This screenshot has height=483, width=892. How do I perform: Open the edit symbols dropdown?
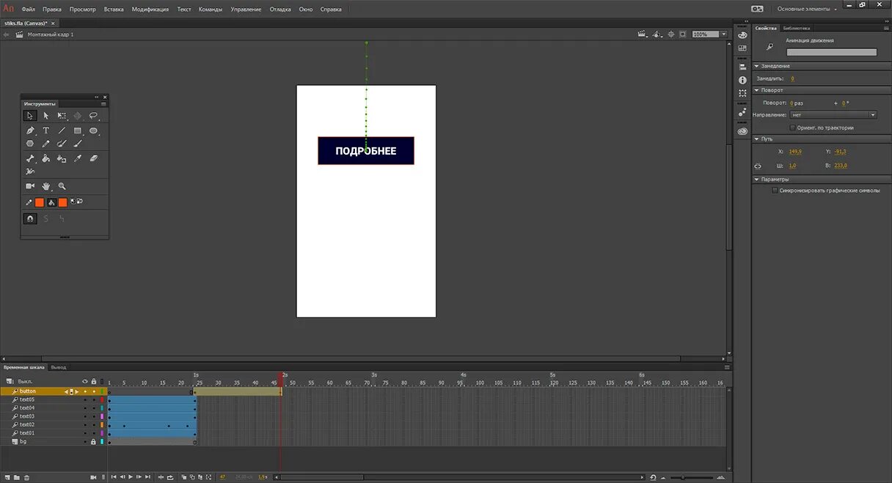click(x=658, y=34)
